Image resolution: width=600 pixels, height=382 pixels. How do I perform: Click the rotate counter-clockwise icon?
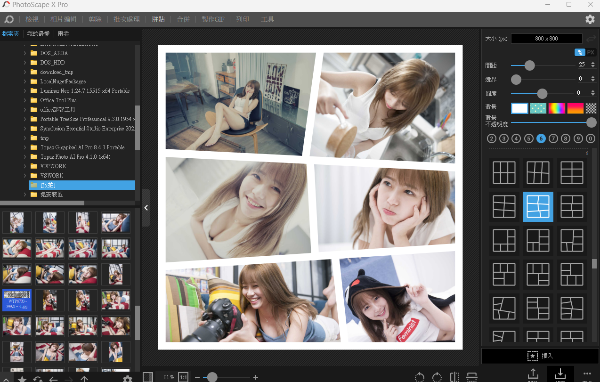coord(420,377)
